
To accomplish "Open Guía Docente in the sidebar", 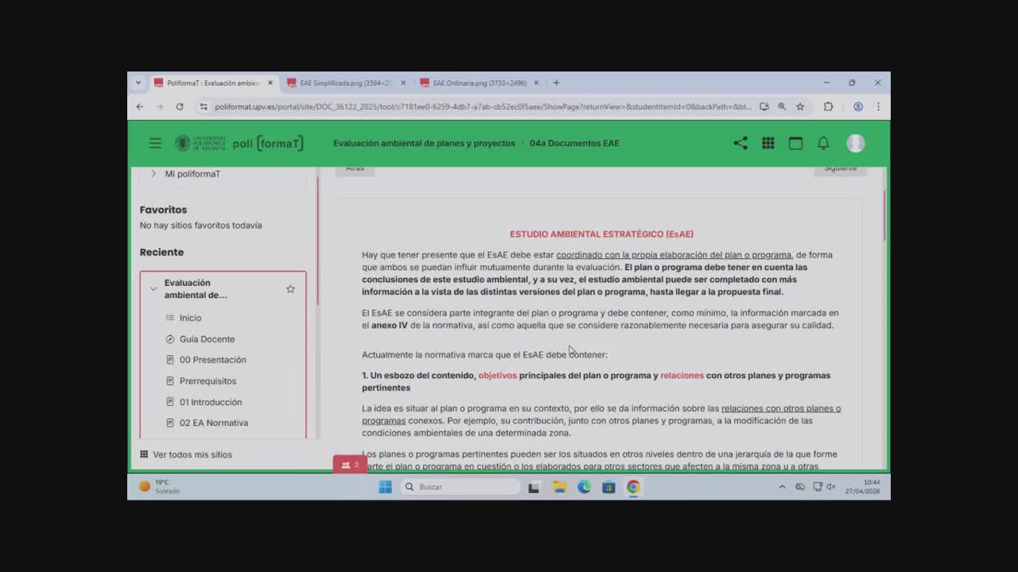I will 207,339.
